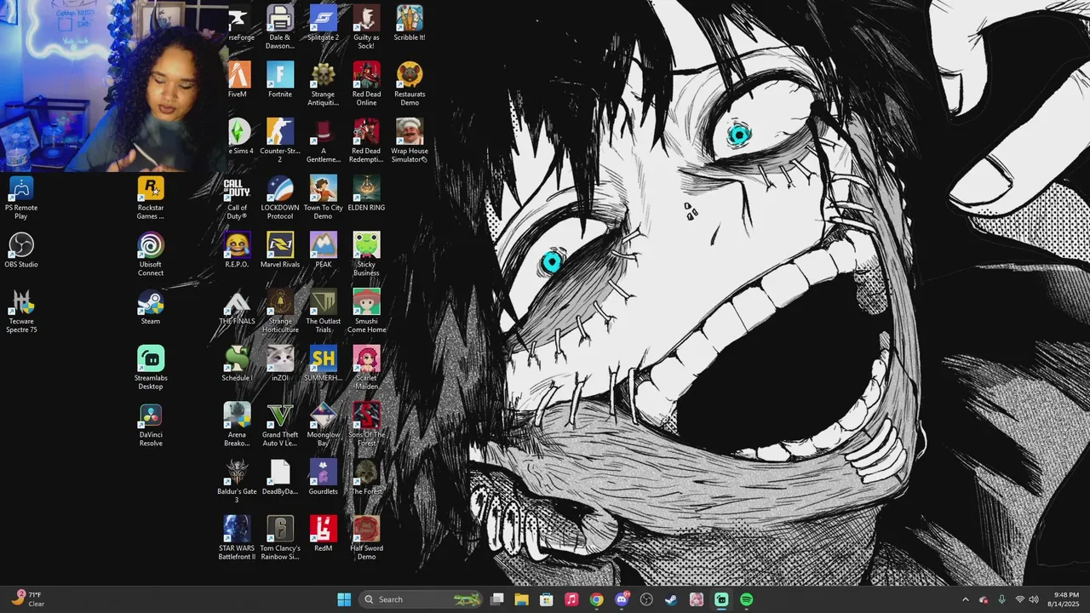Select The Forest desktop icon
Screen dimensions: 1090x613
(x=366, y=477)
